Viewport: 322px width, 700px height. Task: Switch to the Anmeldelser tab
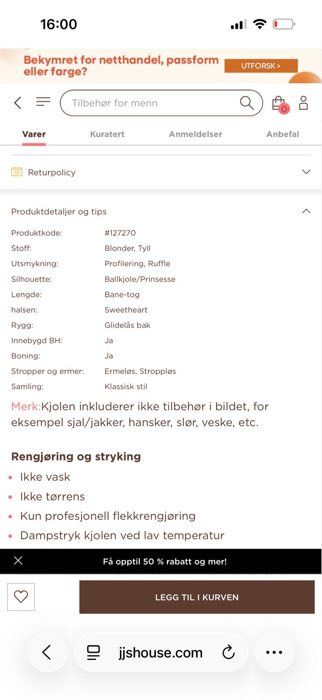pos(195,134)
